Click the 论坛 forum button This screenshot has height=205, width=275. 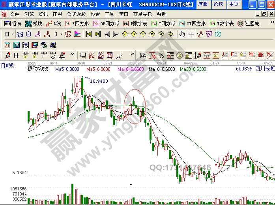[218, 4]
